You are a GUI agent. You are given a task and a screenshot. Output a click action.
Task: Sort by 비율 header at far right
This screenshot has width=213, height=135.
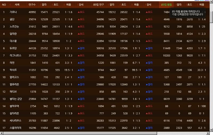[x=202, y=5]
